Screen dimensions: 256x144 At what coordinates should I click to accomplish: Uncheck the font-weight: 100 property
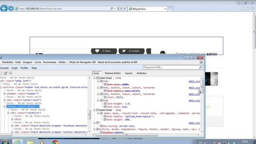[x=105, y=120]
